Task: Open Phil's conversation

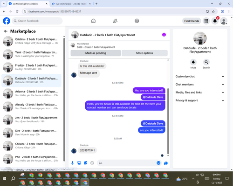Action: [31, 159]
